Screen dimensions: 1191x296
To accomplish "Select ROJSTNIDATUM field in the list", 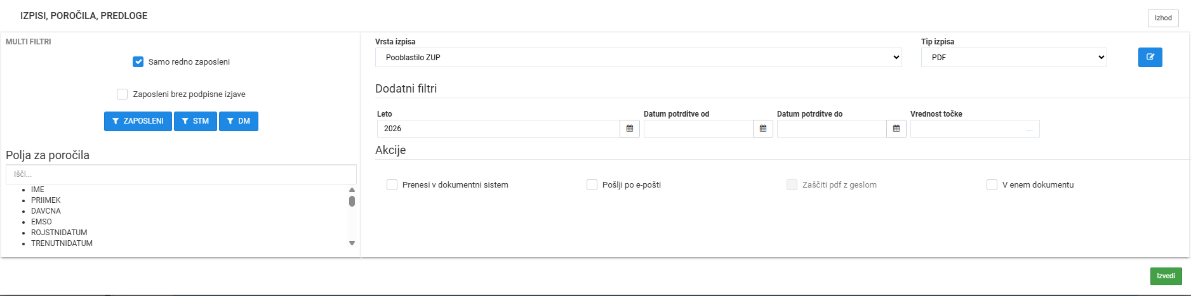I will [59, 233].
